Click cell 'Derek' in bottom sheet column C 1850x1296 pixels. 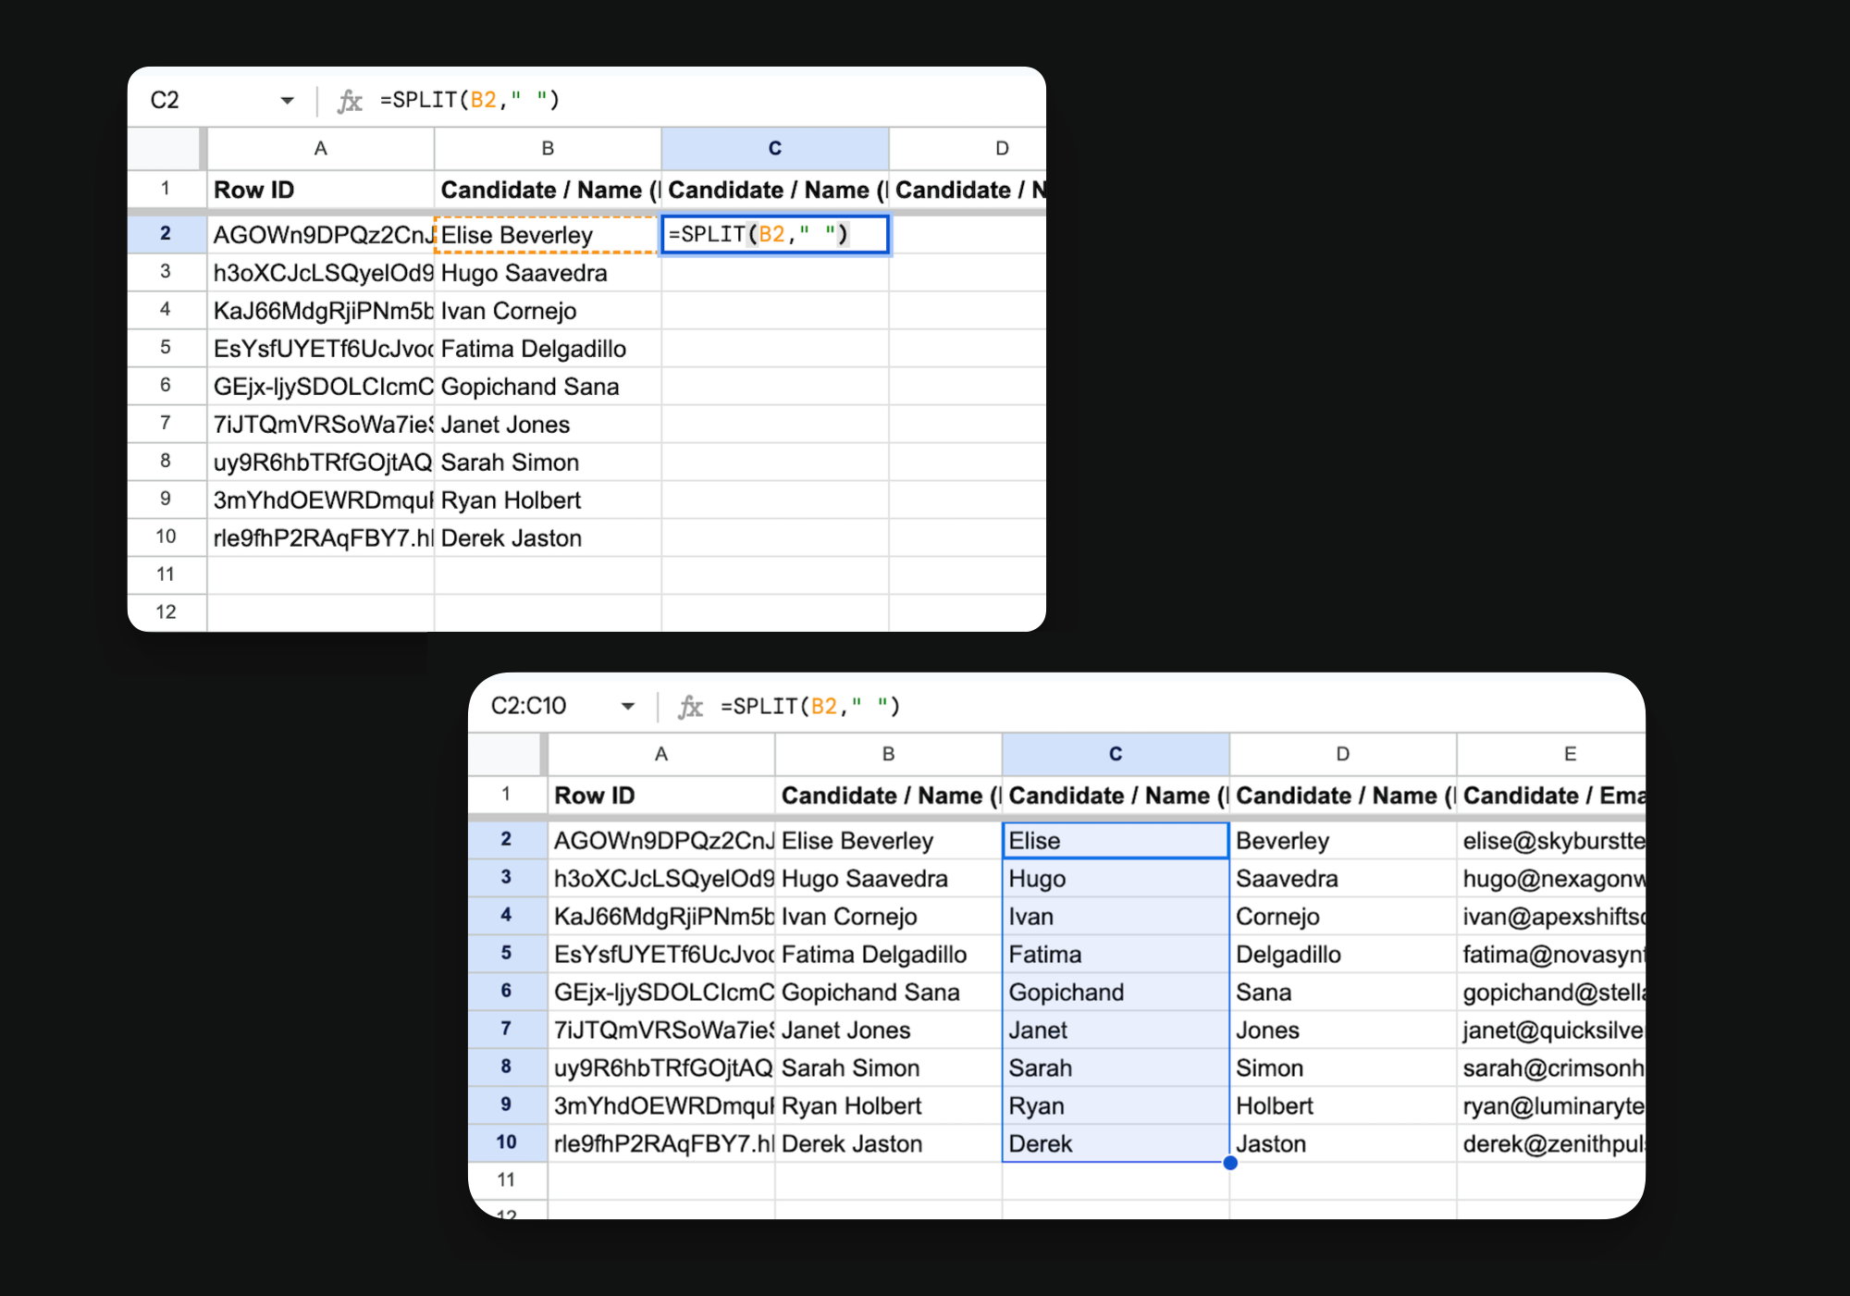[x=1116, y=1144]
